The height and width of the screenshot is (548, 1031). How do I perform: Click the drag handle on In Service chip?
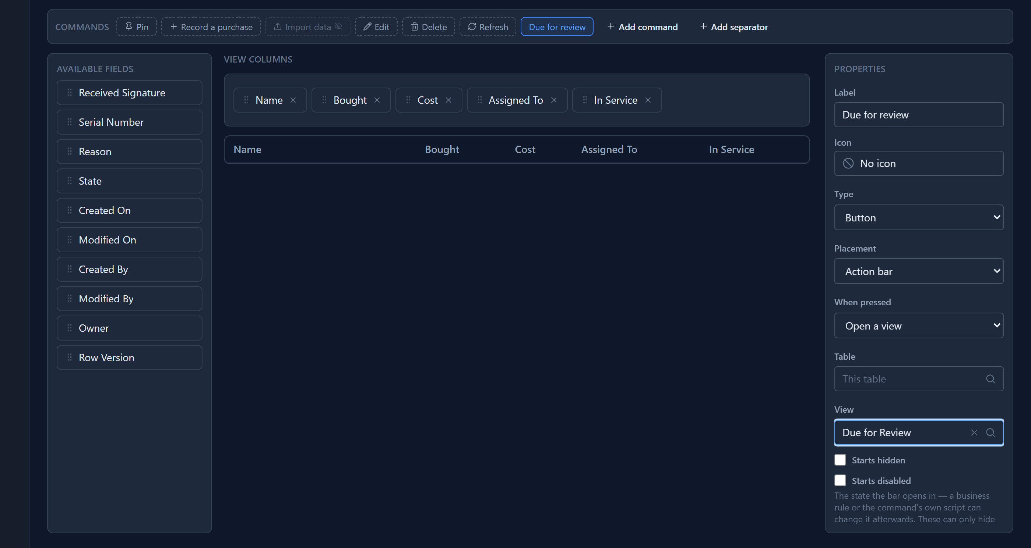point(585,100)
